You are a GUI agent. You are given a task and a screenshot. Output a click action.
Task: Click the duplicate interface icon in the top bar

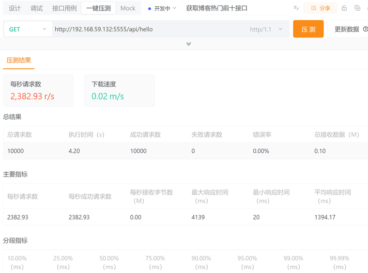357,8
